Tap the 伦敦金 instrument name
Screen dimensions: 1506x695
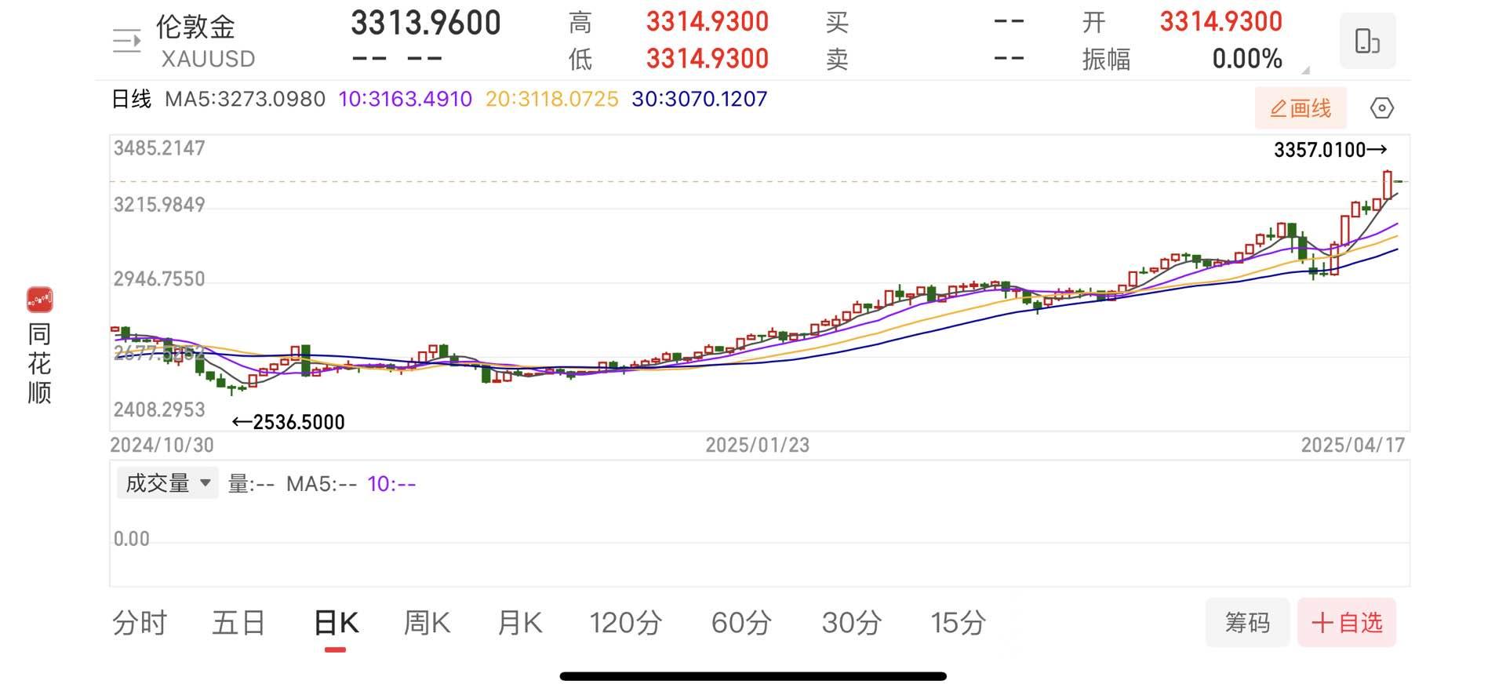coord(196,27)
